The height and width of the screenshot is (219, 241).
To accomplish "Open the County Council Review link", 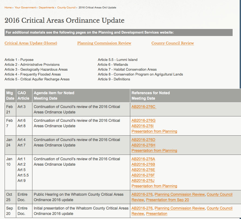I will 173,43.
